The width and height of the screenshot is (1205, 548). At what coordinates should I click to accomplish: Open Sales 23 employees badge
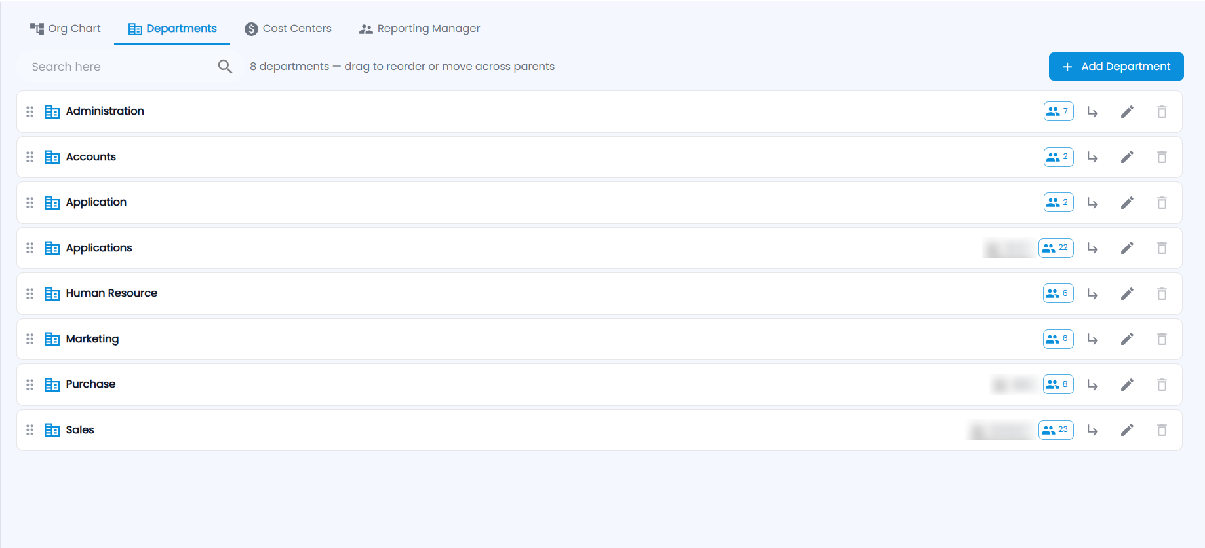pos(1056,430)
